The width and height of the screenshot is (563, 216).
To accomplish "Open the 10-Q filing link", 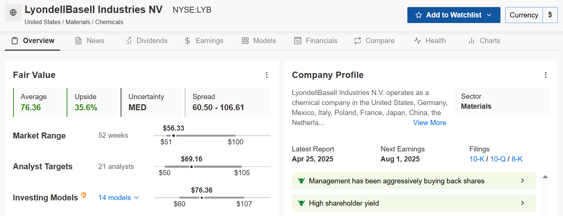I will tap(498, 159).
